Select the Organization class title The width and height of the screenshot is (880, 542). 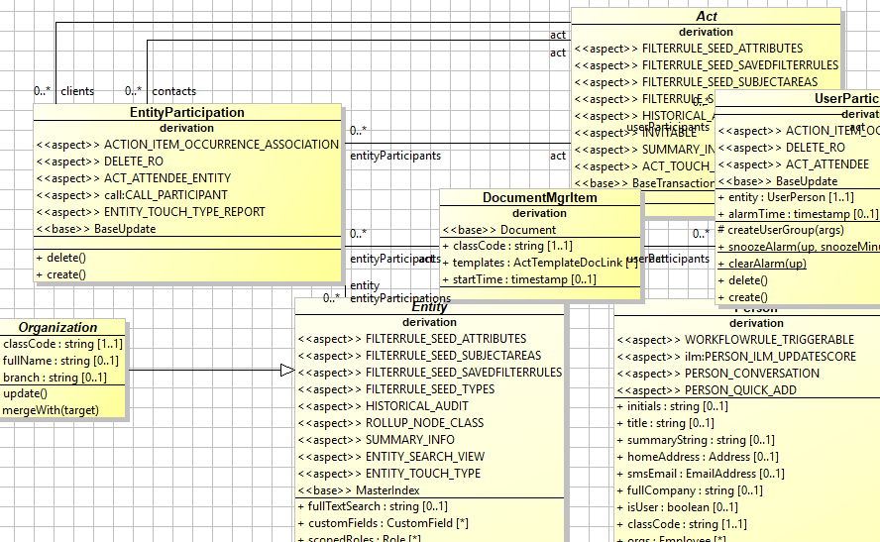click(x=58, y=327)
